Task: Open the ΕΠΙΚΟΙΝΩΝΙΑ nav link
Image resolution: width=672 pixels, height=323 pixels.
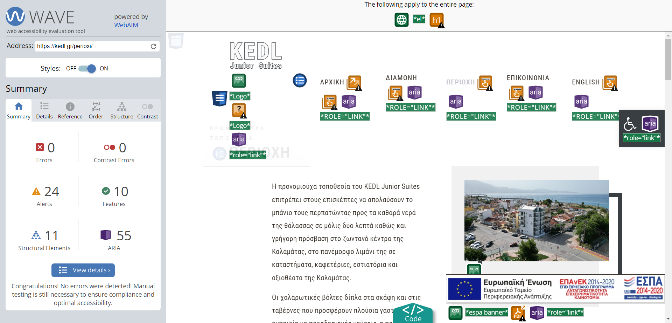Action: 528,78
